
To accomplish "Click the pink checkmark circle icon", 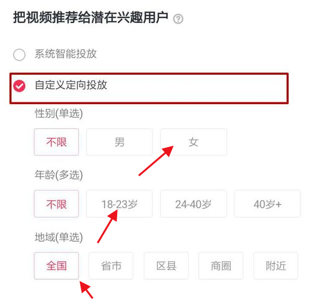I will click(19, 86).
